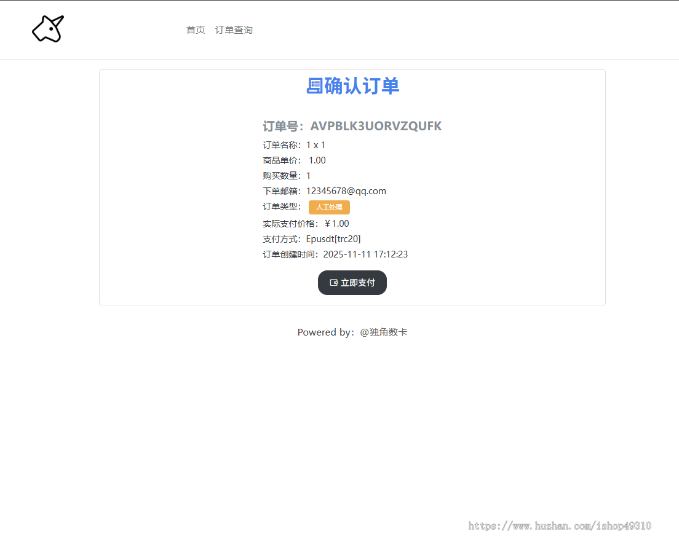Click the 实际支付价格 ￥1.00 line
The height and width of the screenshot is (542, 679).
pyautogui.click(x=306, y=224)
